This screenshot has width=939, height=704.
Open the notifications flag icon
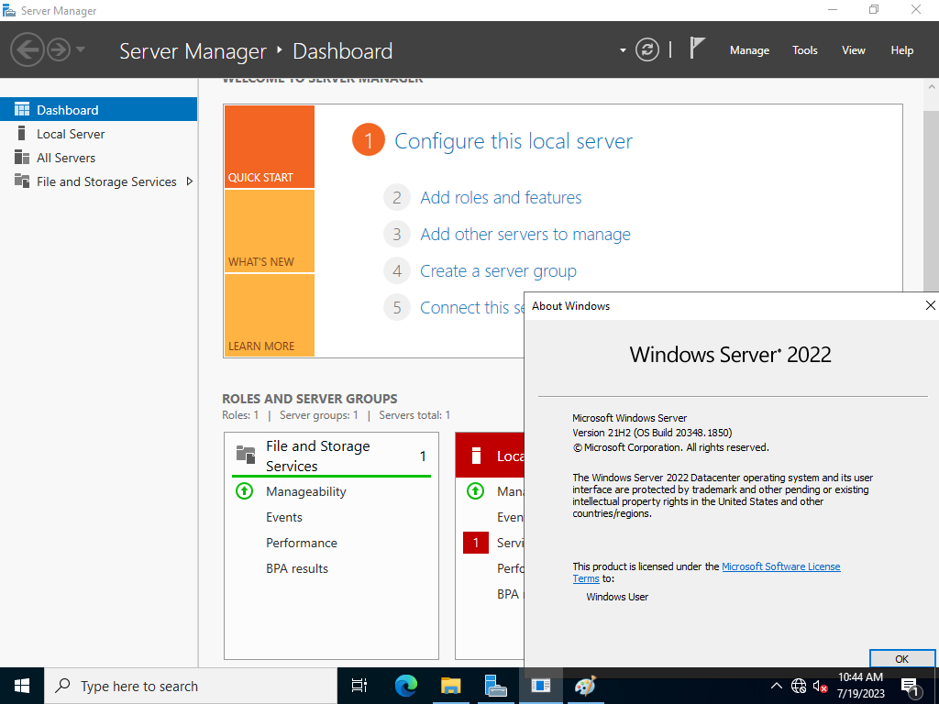click(x=697, y=49)
